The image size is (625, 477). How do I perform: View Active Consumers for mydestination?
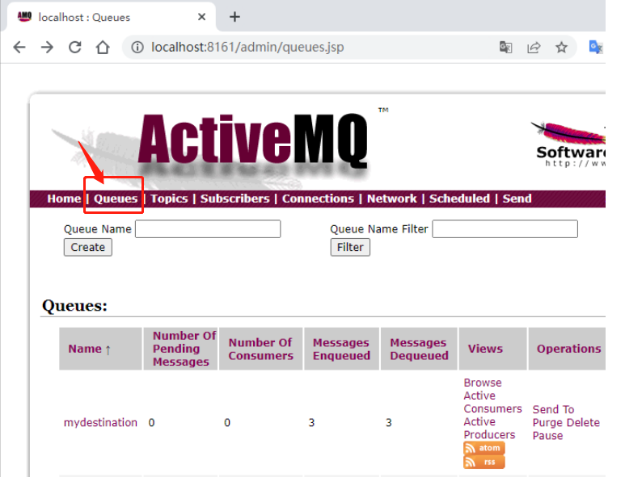pos(492,402)
